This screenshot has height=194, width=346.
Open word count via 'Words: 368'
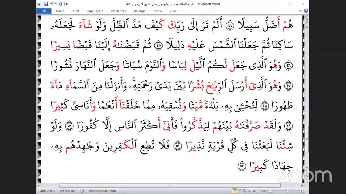pyautogui.click(x=68, y=191)
